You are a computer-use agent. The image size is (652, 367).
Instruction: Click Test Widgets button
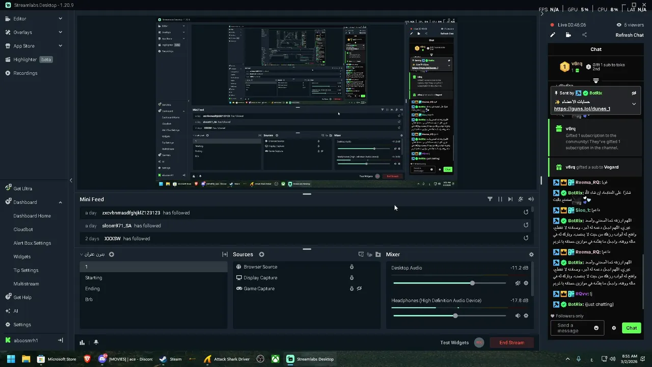tap(454, 343)
